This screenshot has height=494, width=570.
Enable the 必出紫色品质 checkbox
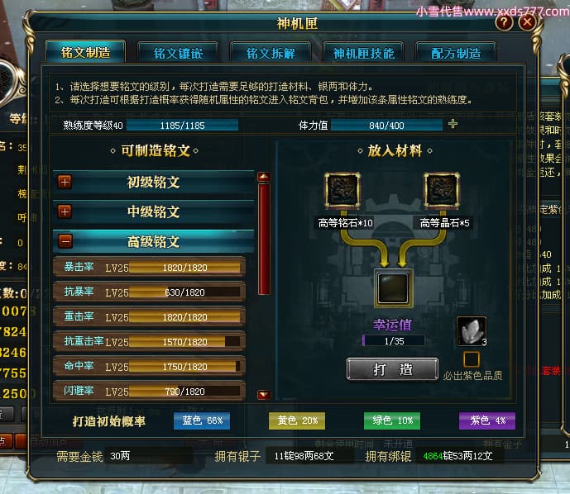click(472, 359)
